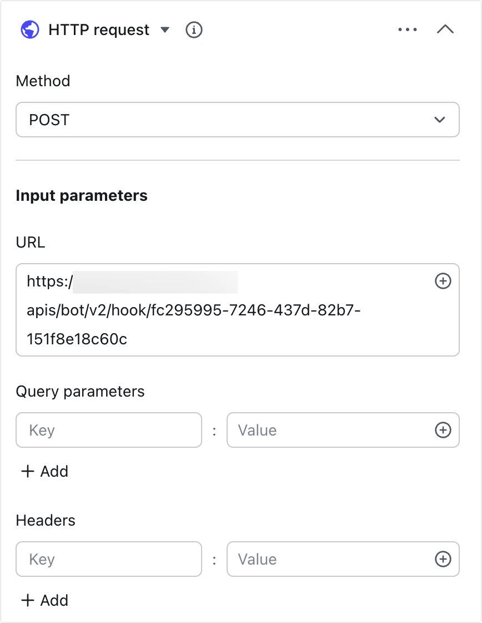Viewport: 482px width, 623px height.
Task: Click the Query parameters Value input
Action: (328, 430)
